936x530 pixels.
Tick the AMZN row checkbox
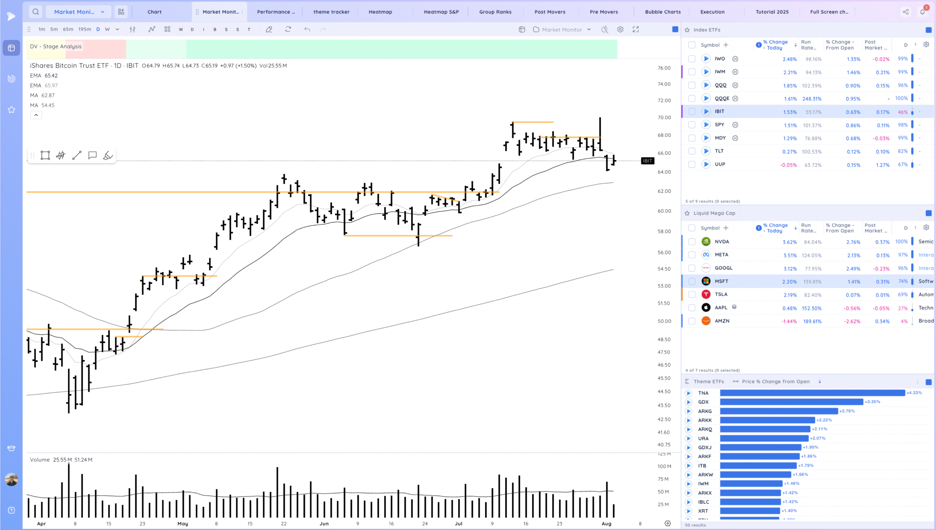[692, 321]
